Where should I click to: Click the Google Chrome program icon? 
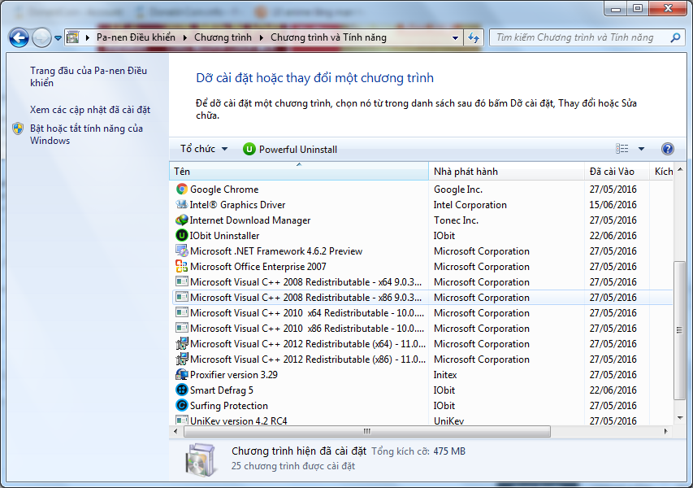point(182,190)
